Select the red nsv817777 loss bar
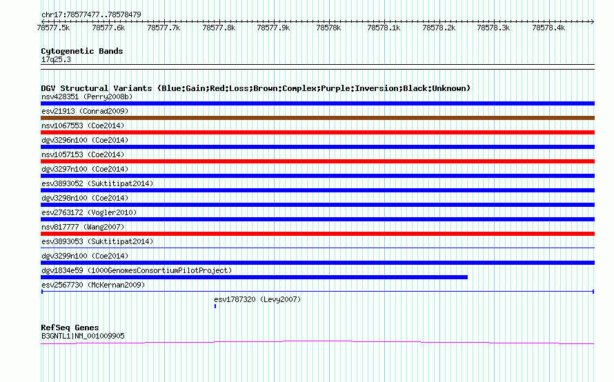 (317, 234)
